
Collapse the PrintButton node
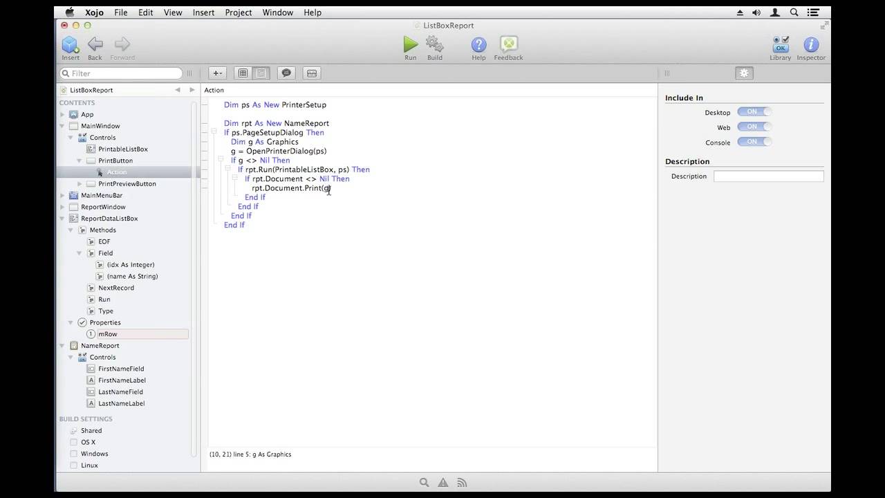(x=80, y=160)
